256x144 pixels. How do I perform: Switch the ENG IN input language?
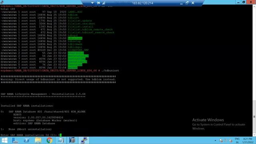coord(237,140)
